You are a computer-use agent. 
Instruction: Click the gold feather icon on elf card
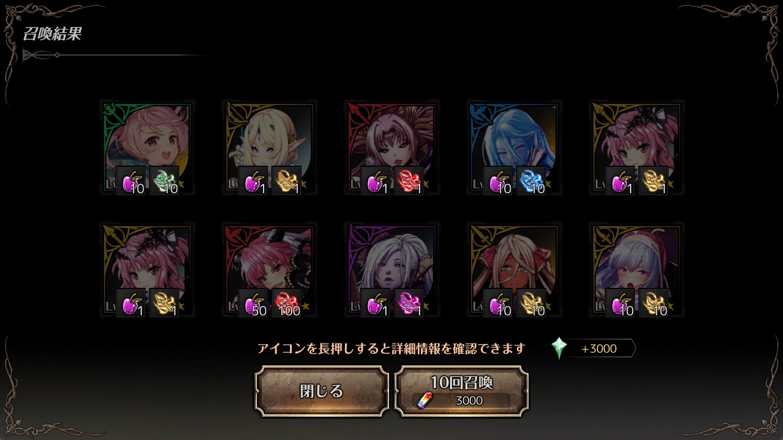click(286, 181)
